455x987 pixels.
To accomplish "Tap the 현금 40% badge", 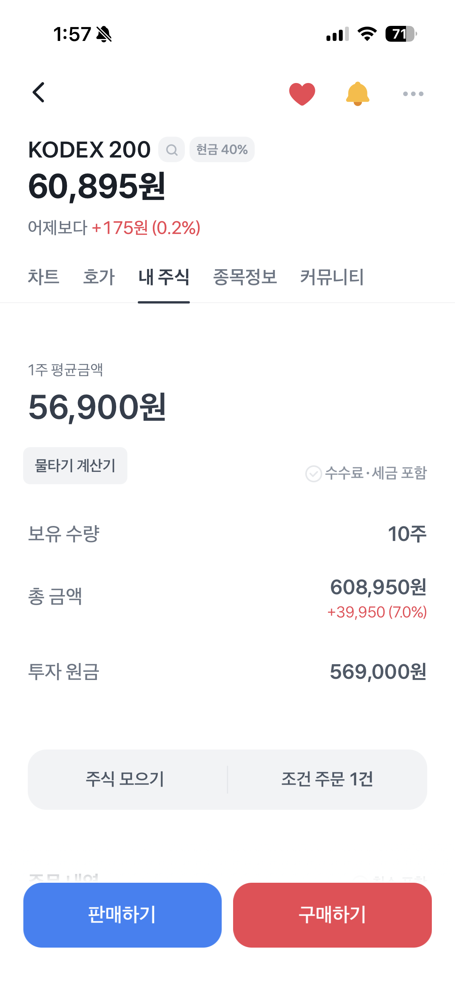I will point(222,150).
